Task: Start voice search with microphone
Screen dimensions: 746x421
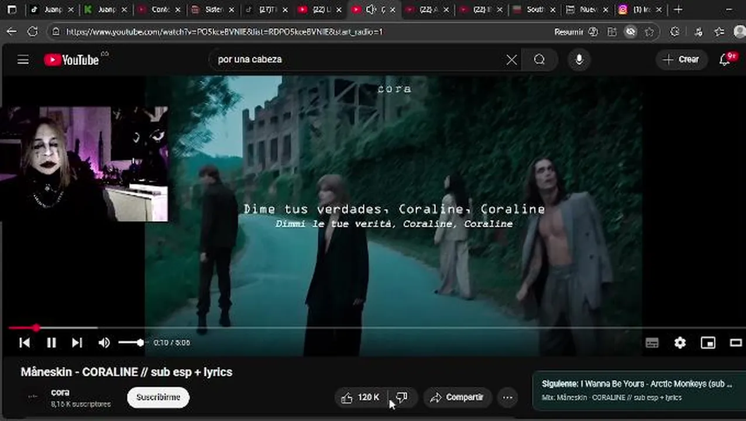Action: click(x=579, y=60)
